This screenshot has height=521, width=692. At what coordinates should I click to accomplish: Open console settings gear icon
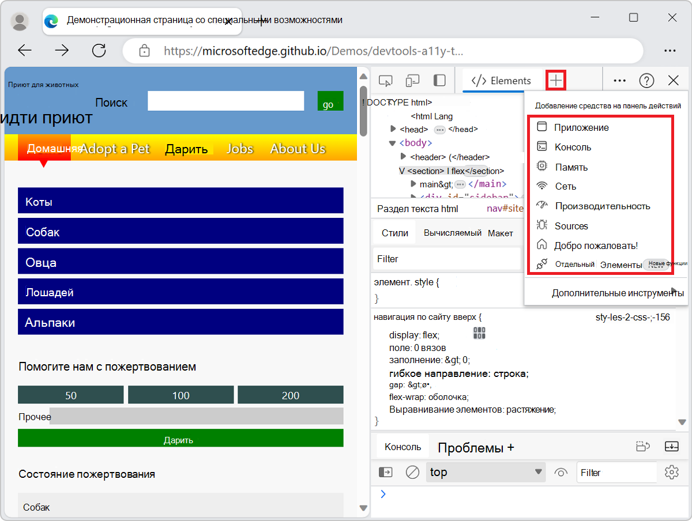click(x=671, y=472)
